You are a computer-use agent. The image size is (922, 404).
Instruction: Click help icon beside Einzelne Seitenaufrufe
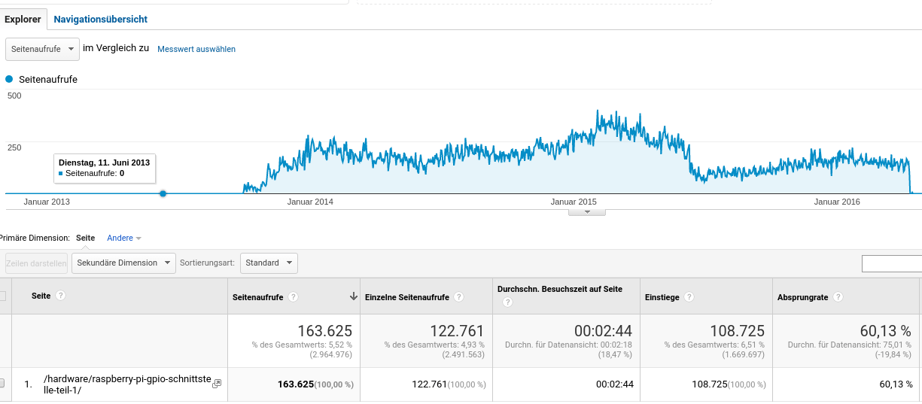tap(458, 297)
